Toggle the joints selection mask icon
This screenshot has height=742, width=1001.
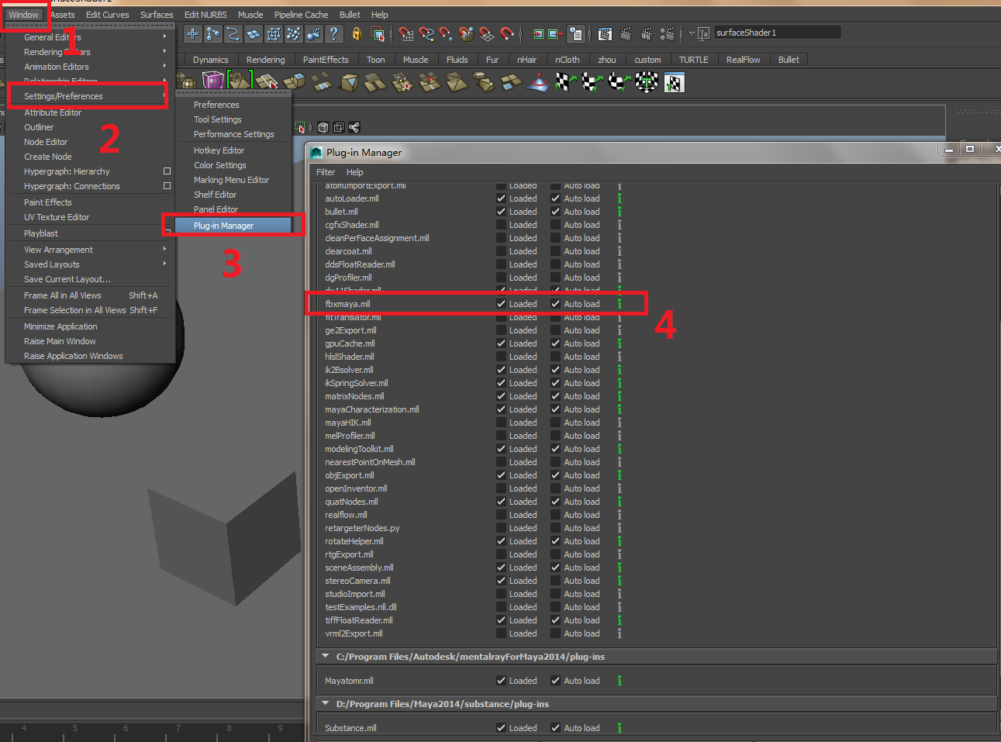[213, 33]
